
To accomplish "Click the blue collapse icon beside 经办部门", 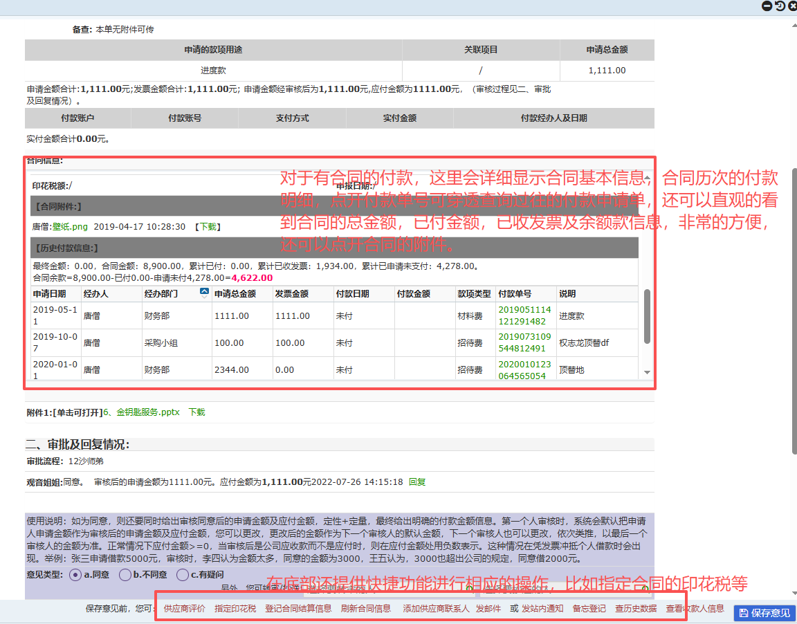I will 204,292.
